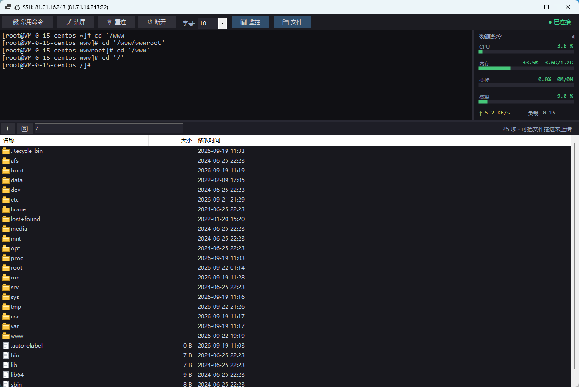The width and height of the screenshot is (579, 387).
Task: Select the root folder name
Action: (17, 268)
